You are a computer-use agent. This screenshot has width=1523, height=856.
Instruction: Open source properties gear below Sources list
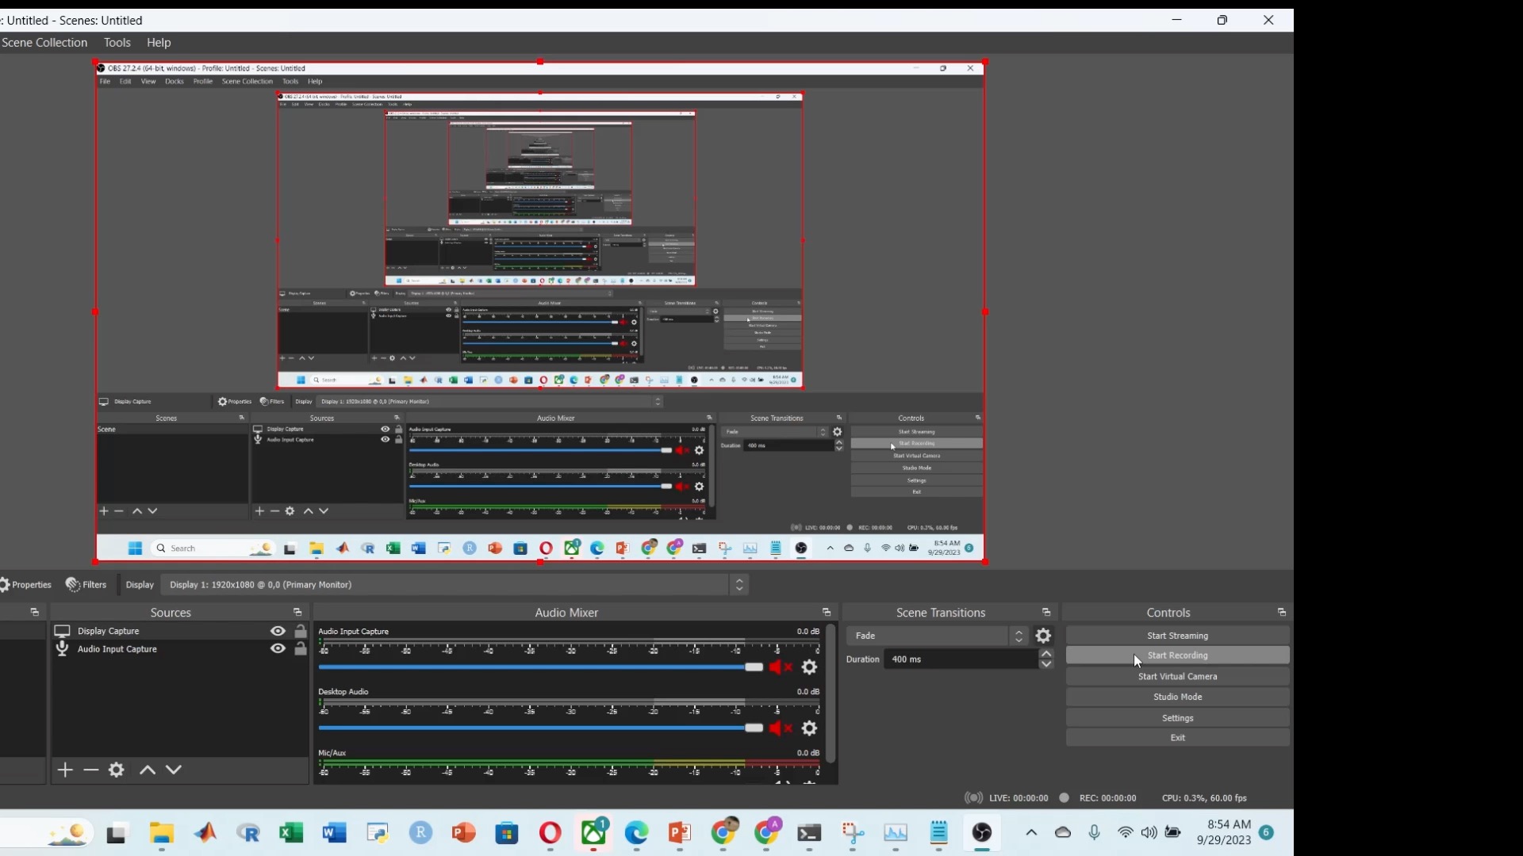click(117, 770)
